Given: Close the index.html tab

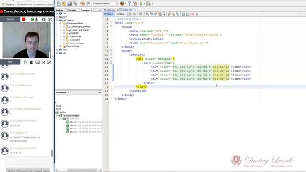Looking at the screenshot, I should coord(135,10).
